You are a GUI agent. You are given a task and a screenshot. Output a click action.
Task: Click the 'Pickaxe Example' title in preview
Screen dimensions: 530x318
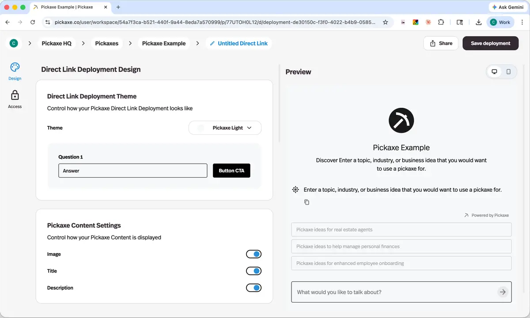[x=401, y=148]
